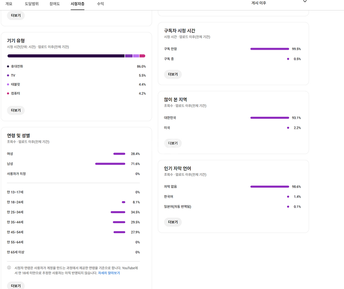Viewport: 344px width, 289px height.
Task: Click the purple 휴대전화 legend dot
Action: tap(8, 66)
